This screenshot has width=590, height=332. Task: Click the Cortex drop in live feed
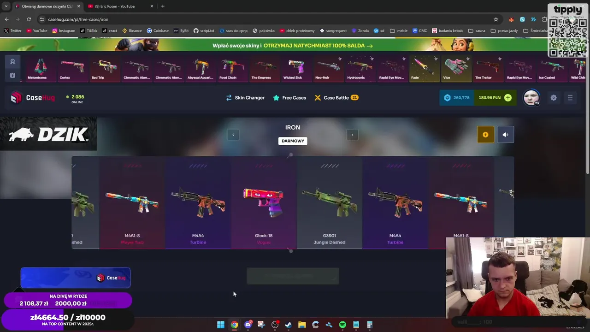[73, 68]
